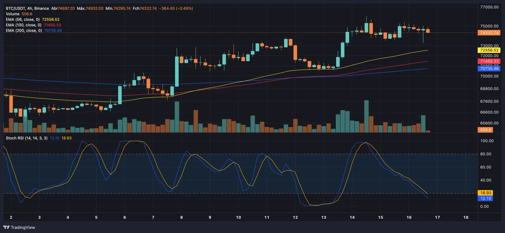The width and height of the screenshot is (505, 233).
Task: Click date 10 on the time axis
Action: coord(238,217)
